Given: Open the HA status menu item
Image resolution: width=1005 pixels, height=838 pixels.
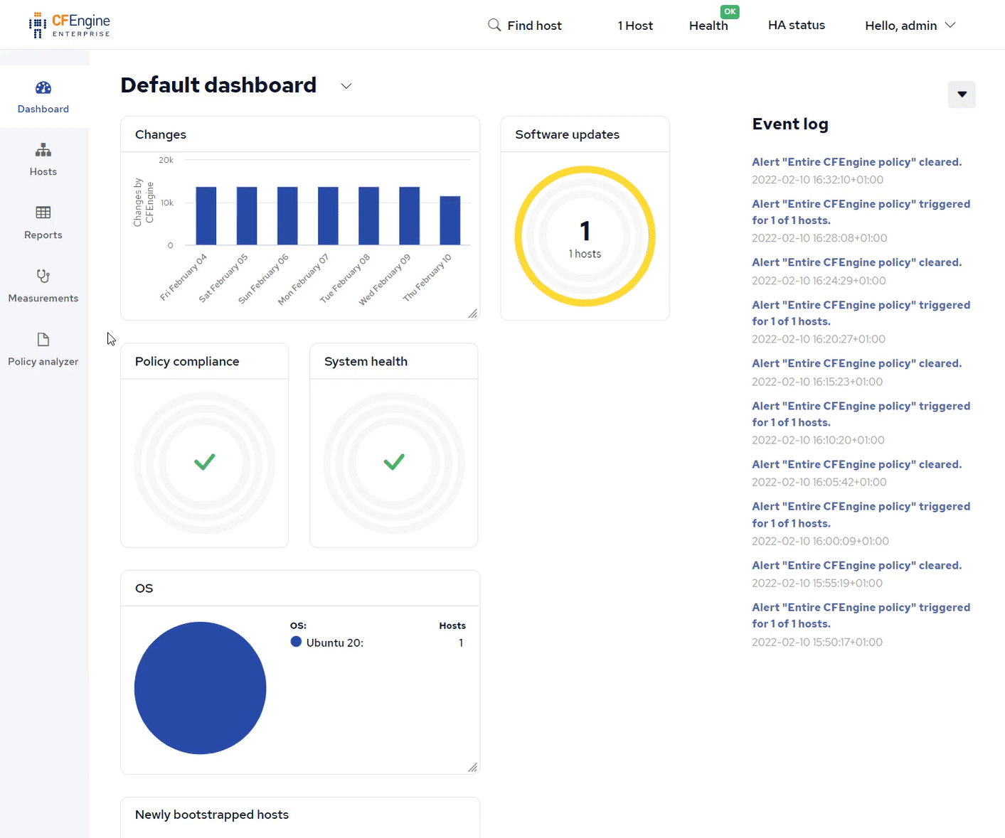Looking at the screenshot, I should tap(796, 26).
